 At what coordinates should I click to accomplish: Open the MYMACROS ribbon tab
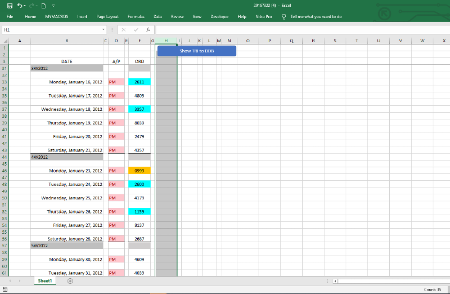point(56,17)
